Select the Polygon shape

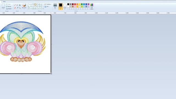tap(39, 4)
